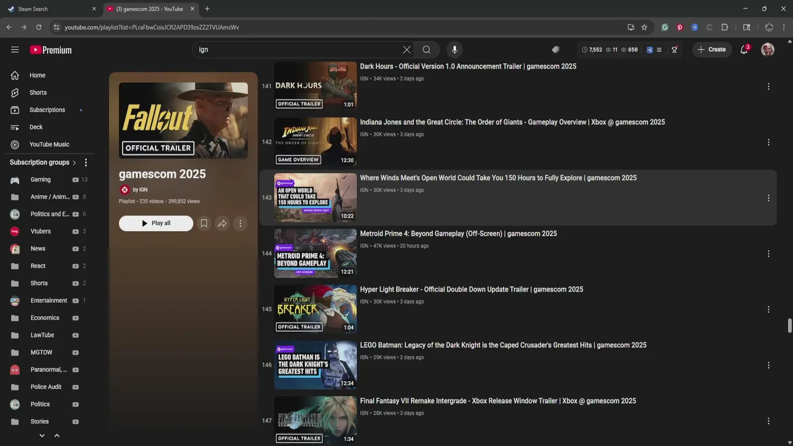Click Hyper Light Breaker thumbnail
The width and height of the screenshot is (793, 446).
click(315, 309)
